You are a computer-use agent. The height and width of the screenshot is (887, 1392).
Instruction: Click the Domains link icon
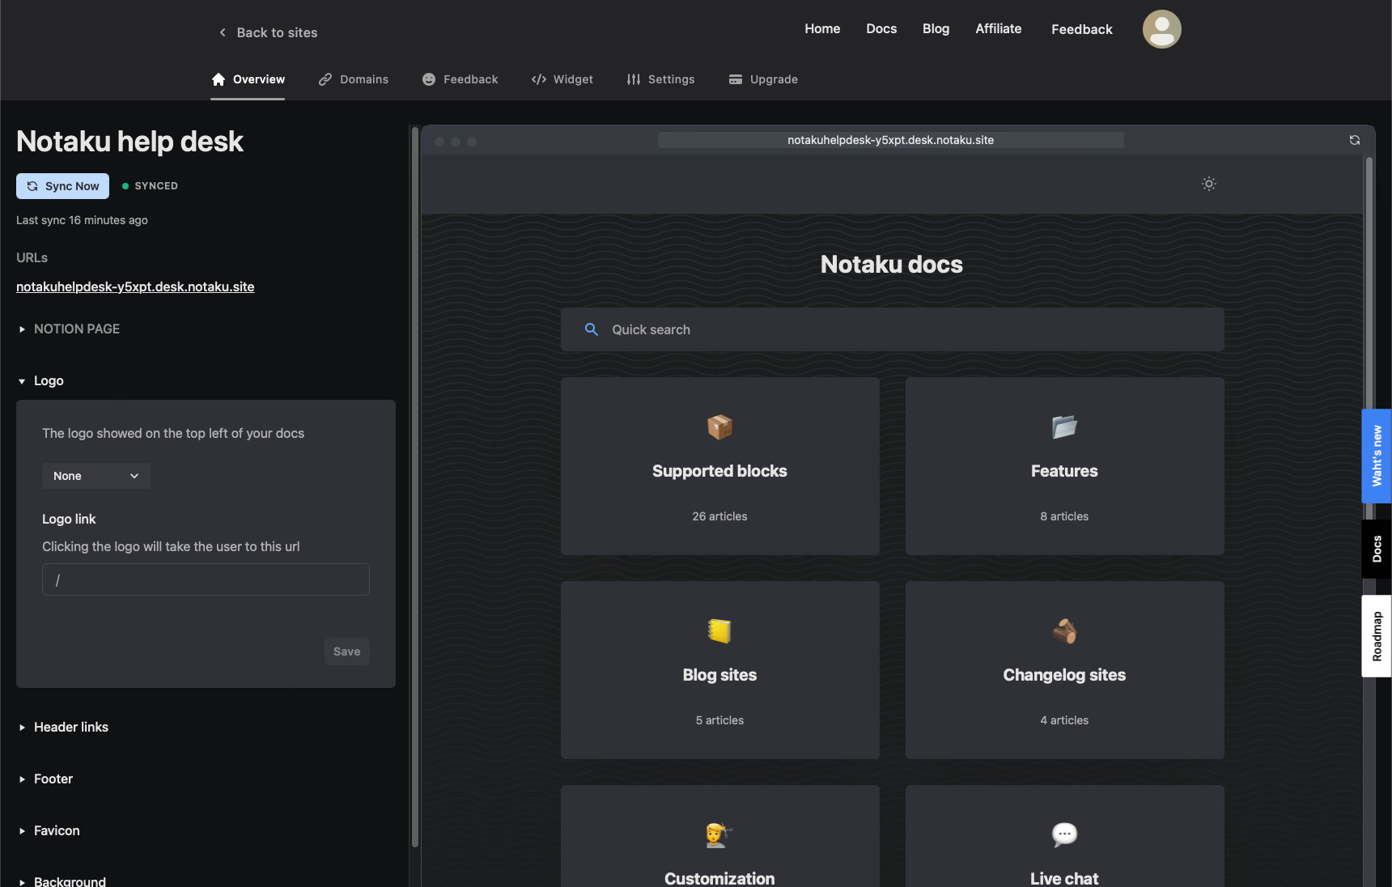325,79
